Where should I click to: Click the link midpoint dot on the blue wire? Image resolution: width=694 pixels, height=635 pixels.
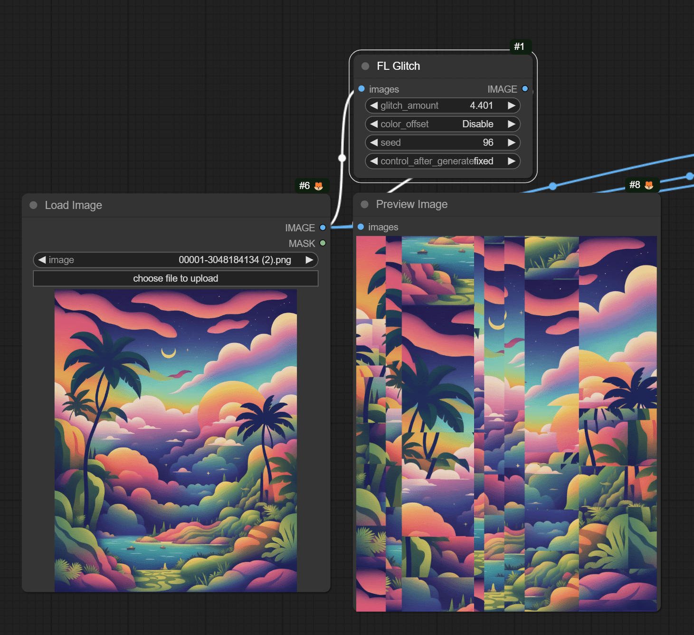point(552,186)
